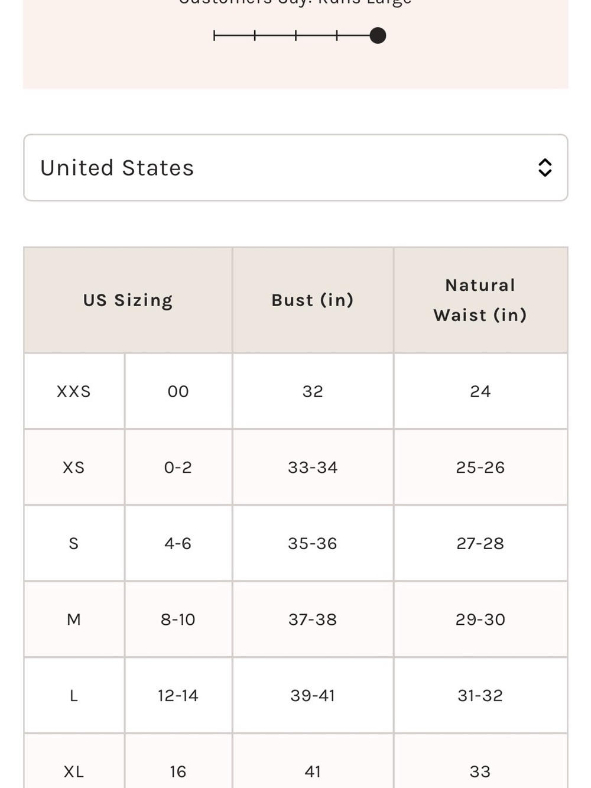
Task: Click the fit slider's filled end dot
Action: 378,35
